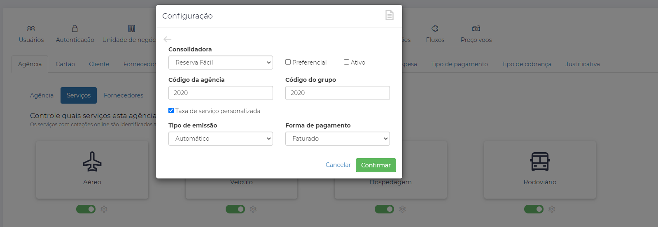The width and height of the screenshot is (658, 227).
Task: Click the Rodoviário bus icon card
Action: coord(540,170)
